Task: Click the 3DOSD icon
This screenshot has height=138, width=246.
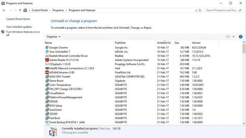Action: point(47,114)
